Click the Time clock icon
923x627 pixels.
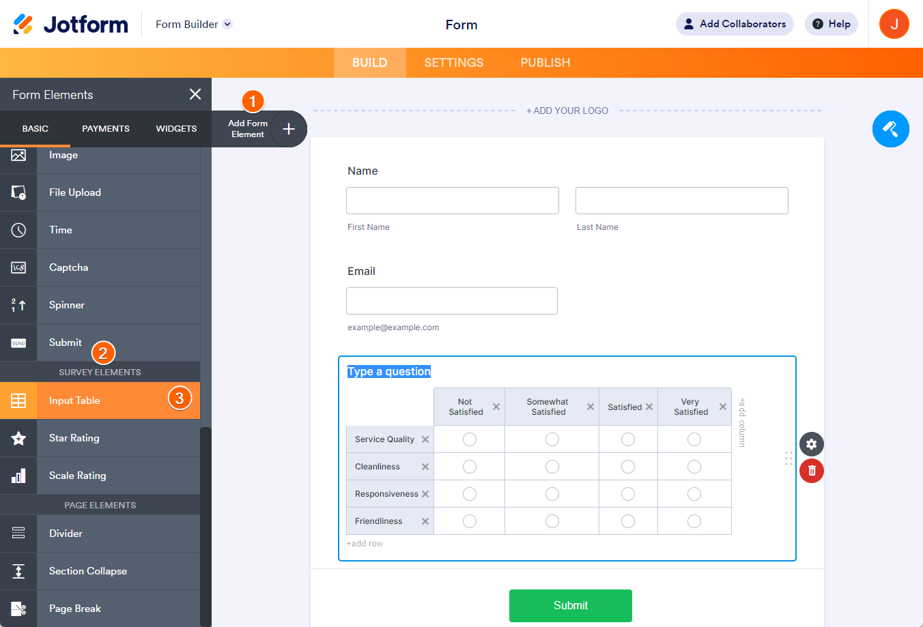[18, 230]
